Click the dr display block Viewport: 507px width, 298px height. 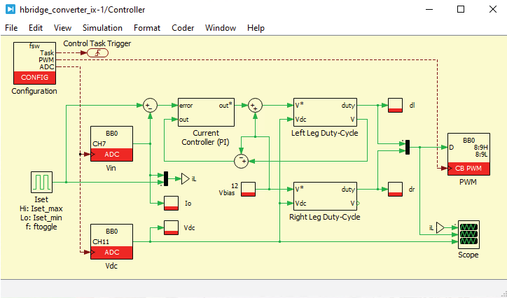pos(396,189)
